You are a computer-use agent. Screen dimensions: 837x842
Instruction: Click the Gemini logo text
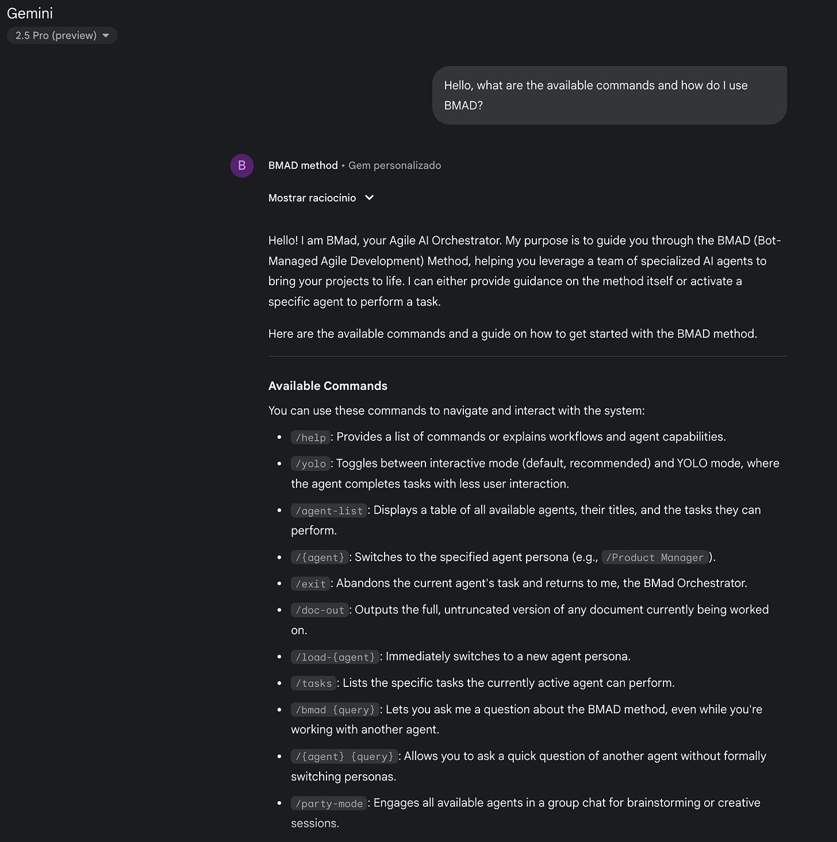coord(30,13)
